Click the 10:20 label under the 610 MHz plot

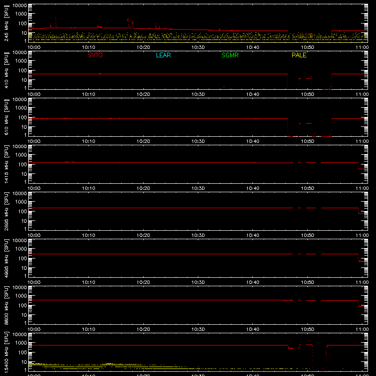coord(143,141)
